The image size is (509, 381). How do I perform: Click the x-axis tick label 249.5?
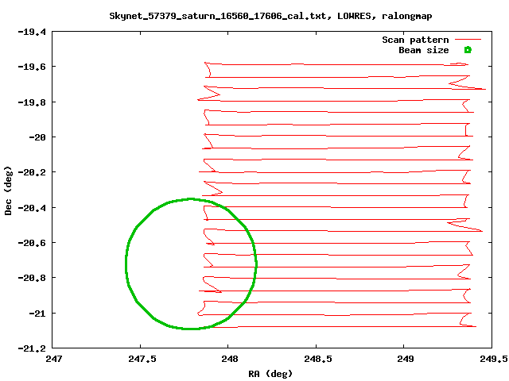click(494, 359)
